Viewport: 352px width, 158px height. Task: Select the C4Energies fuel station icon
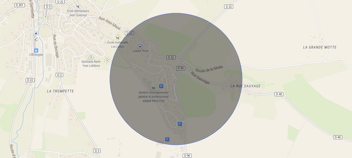point(36,50)
